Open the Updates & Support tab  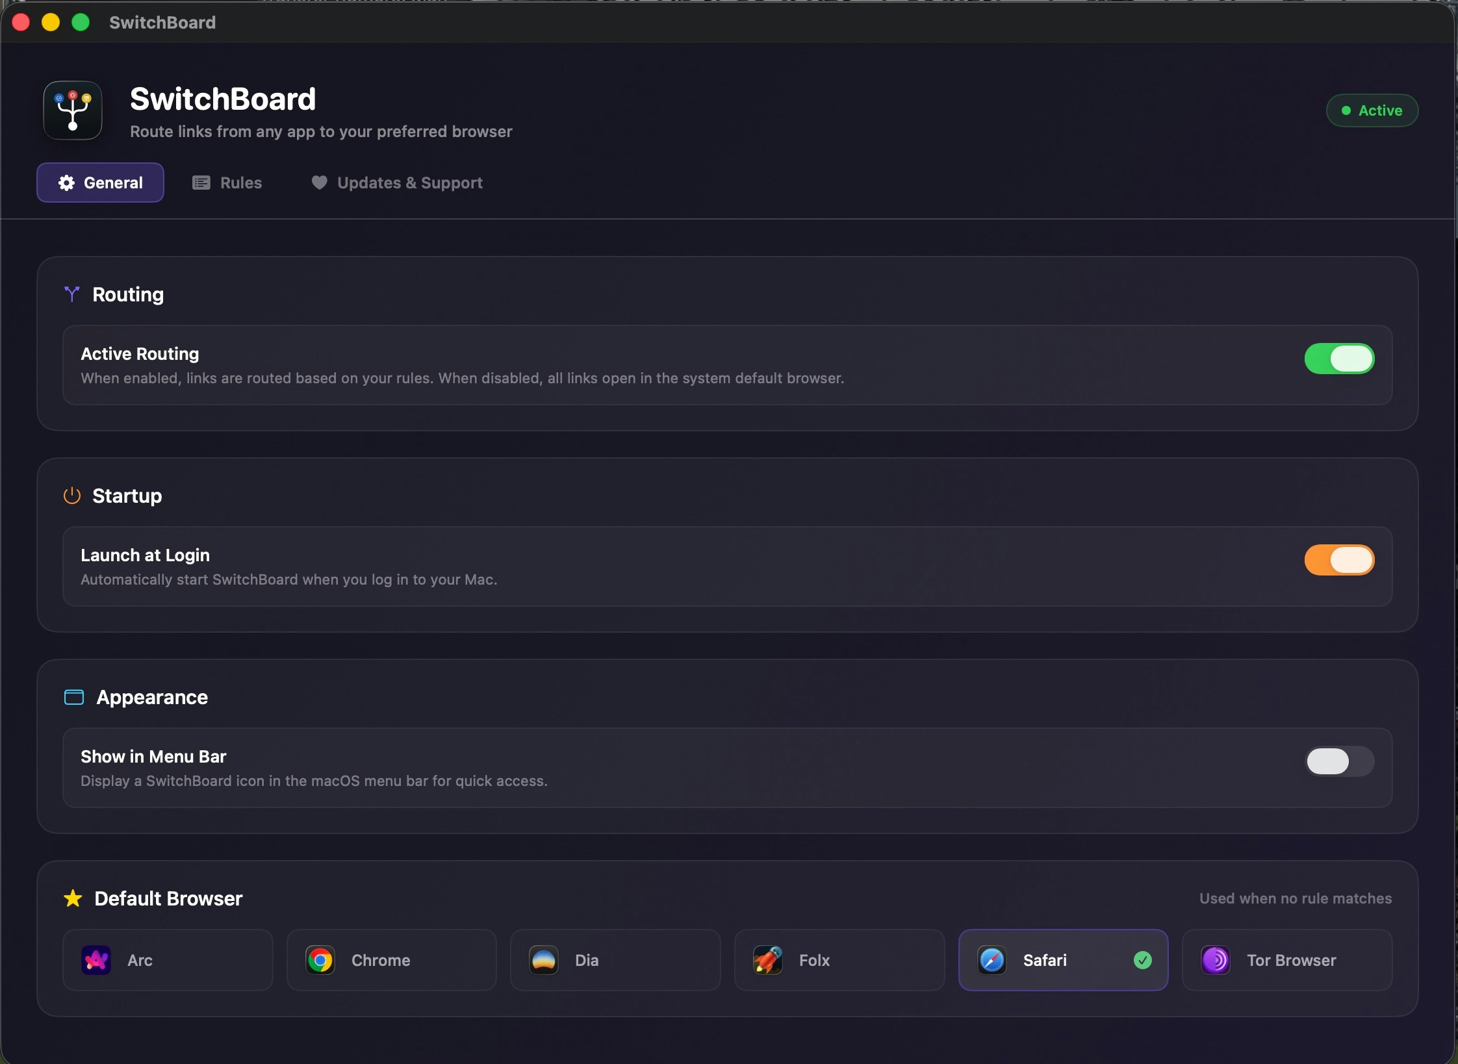click(x=397, y=183)
